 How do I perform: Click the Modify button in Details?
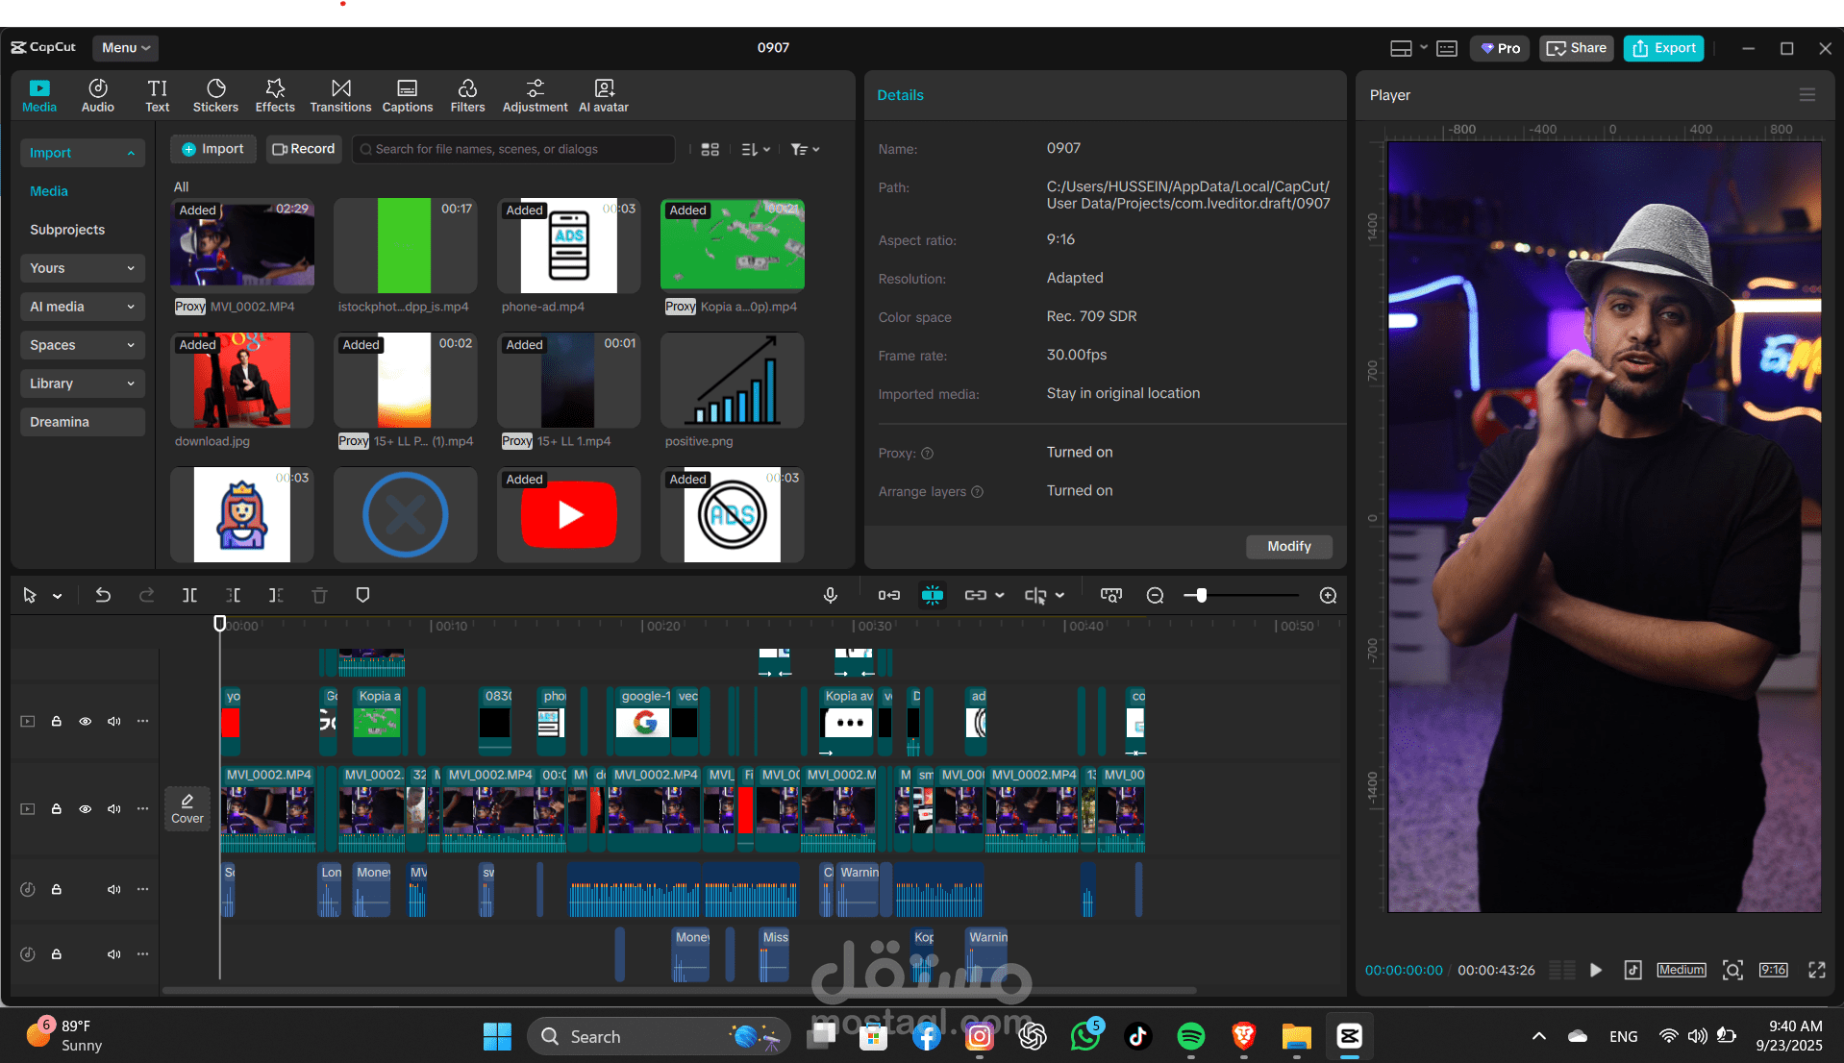(1288, 546)
